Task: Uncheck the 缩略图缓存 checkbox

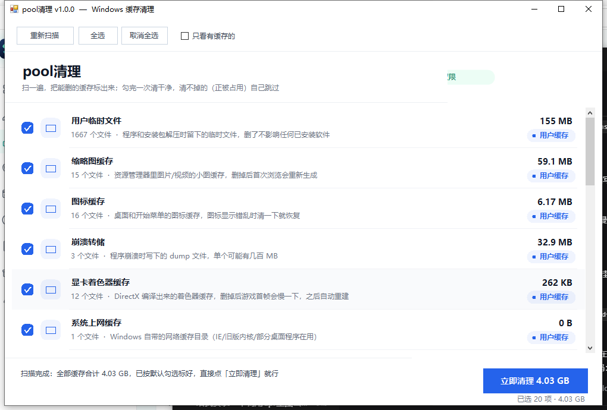Action: [27, 169]
